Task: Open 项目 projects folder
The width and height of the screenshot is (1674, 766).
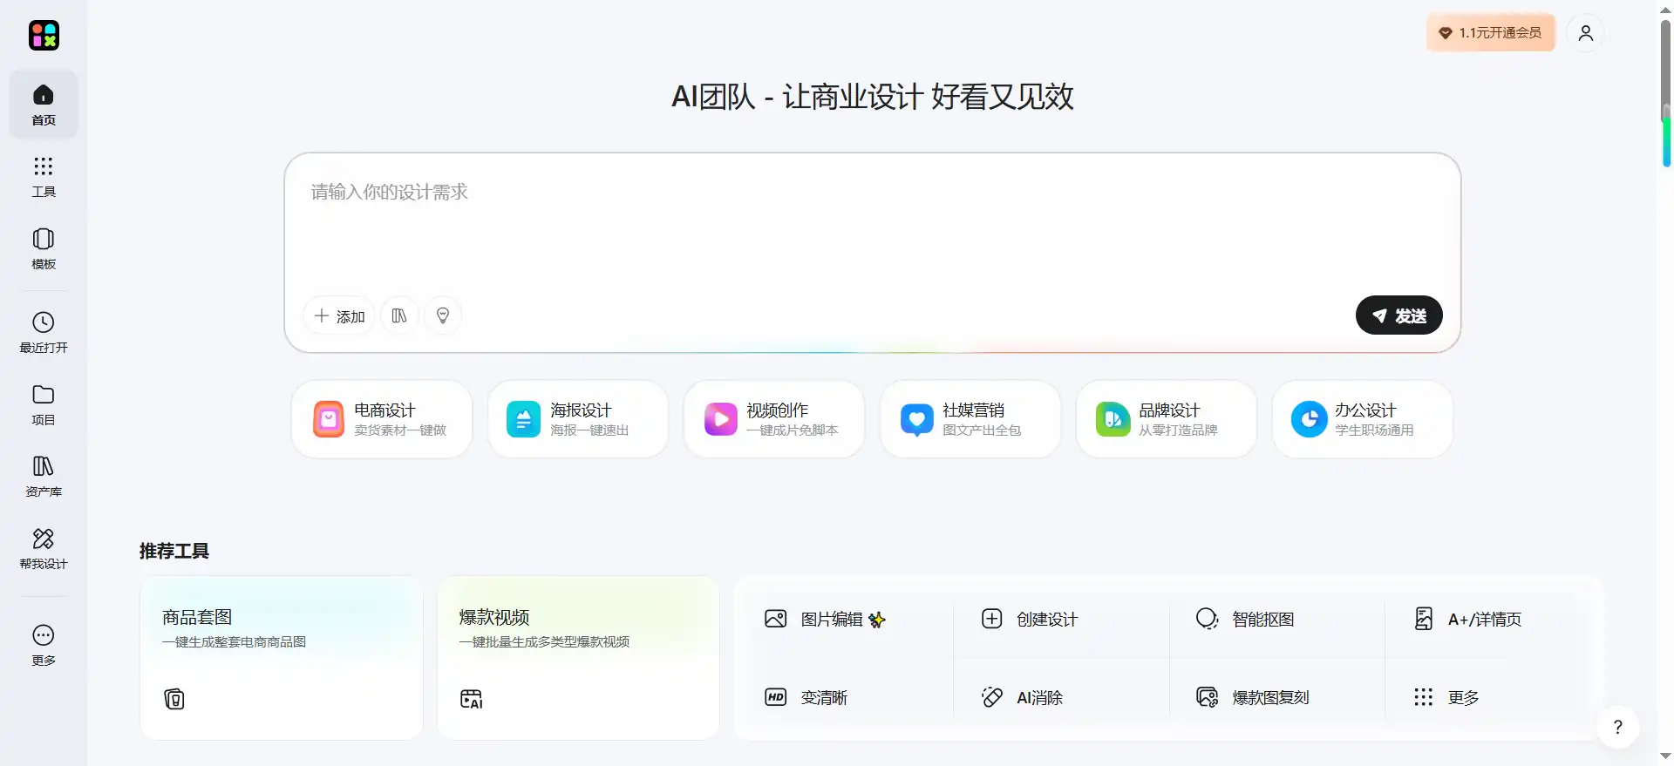Action: pos(44,405)
